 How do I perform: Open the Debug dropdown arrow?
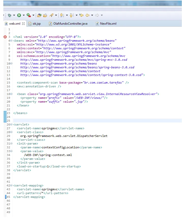coord(14,15)
